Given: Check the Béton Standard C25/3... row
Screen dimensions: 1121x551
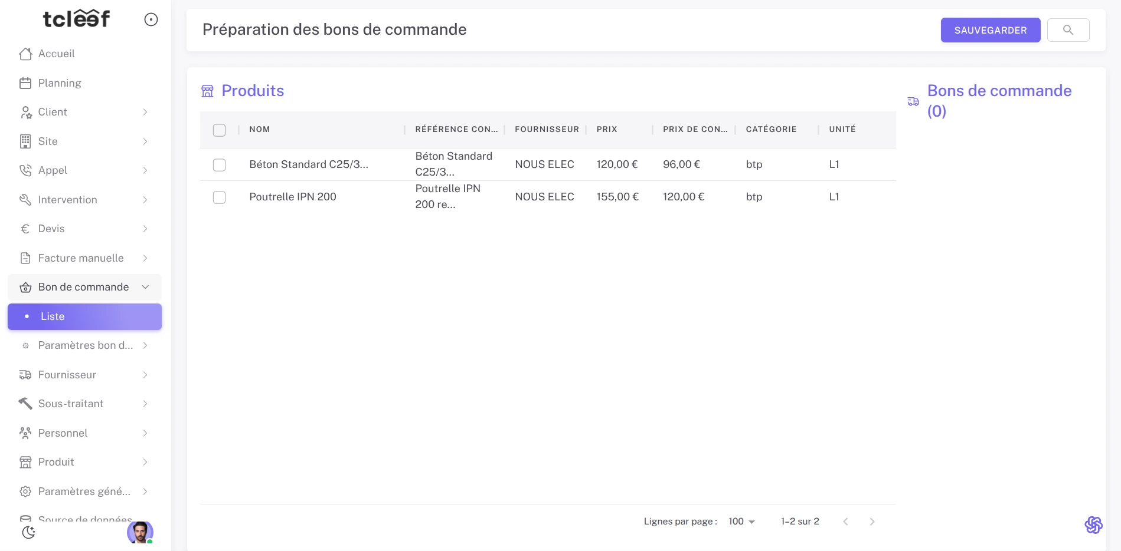Looking at the screenshot, I should click(x=219, y=165).
